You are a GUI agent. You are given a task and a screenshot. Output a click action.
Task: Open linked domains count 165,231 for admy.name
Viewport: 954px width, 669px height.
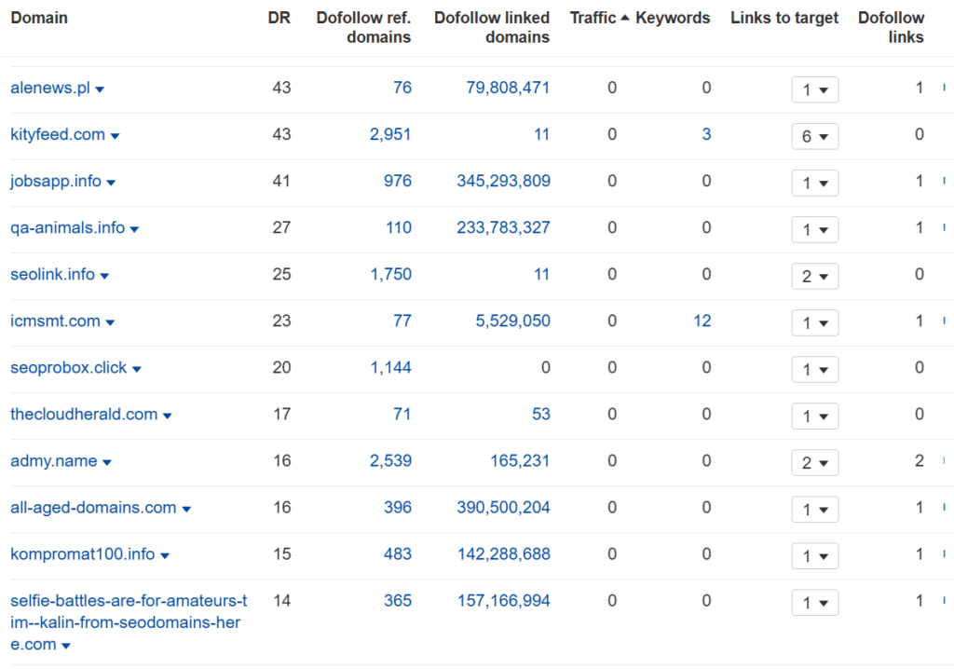(520, 461)
